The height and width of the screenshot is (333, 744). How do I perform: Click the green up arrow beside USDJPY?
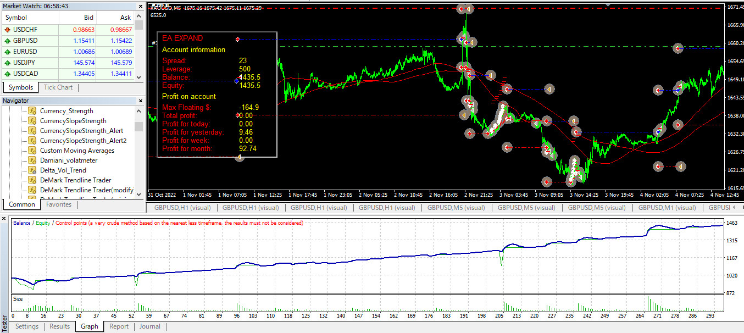point(7,63)
